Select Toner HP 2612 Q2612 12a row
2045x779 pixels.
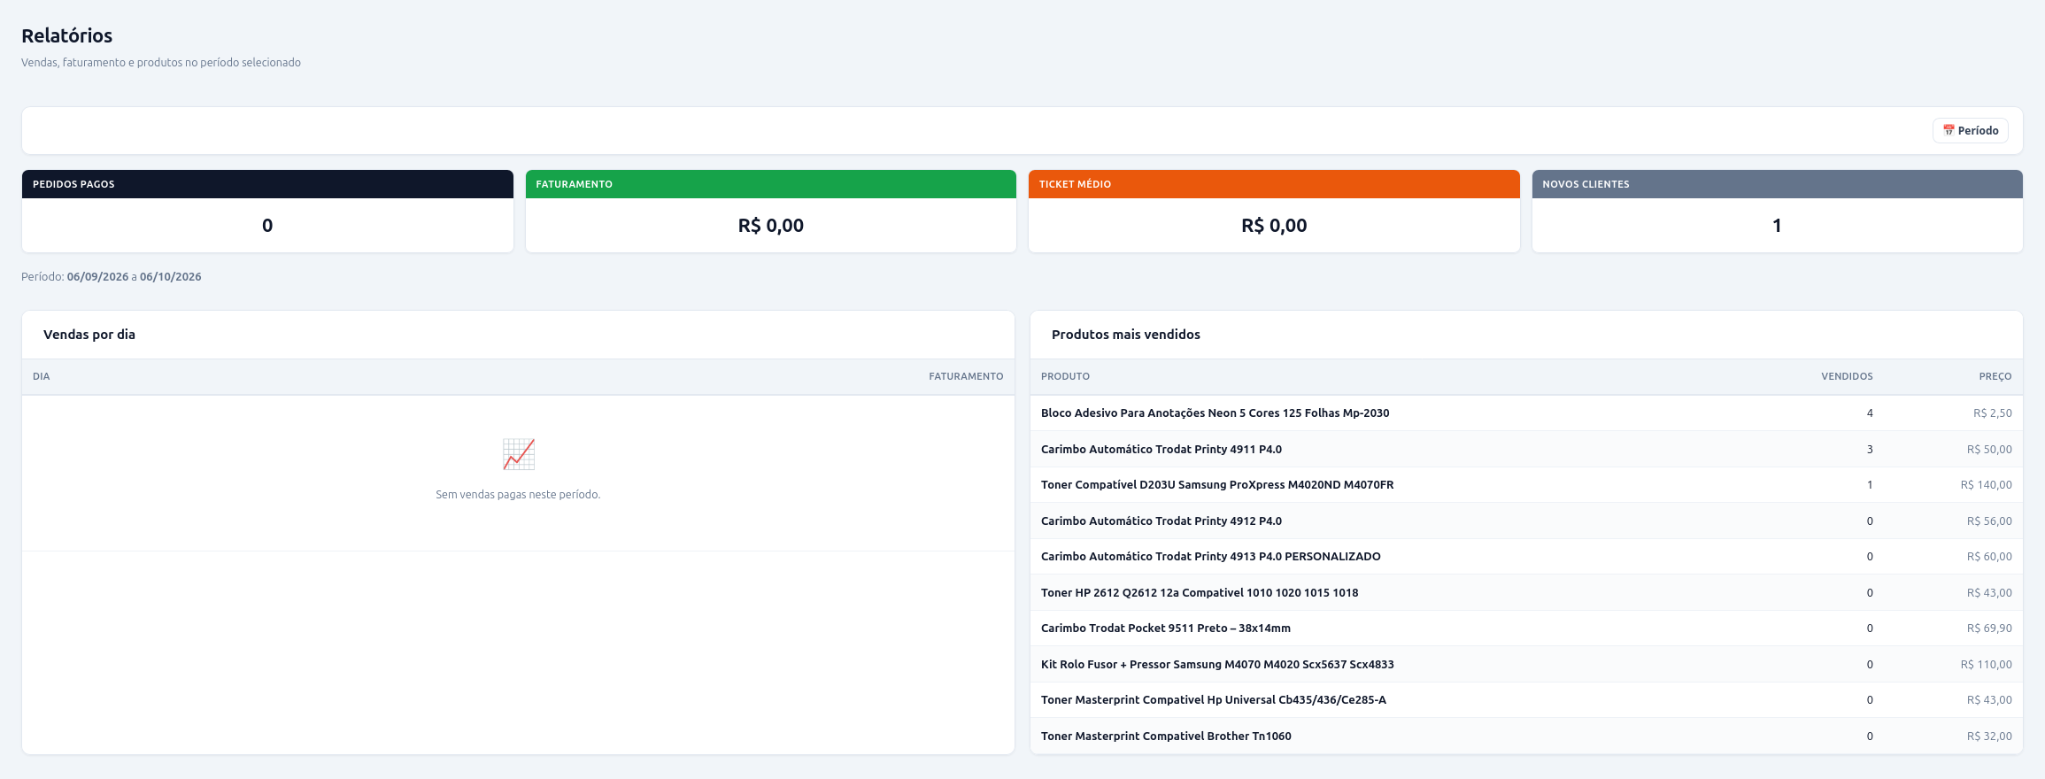click(1526, 592)
